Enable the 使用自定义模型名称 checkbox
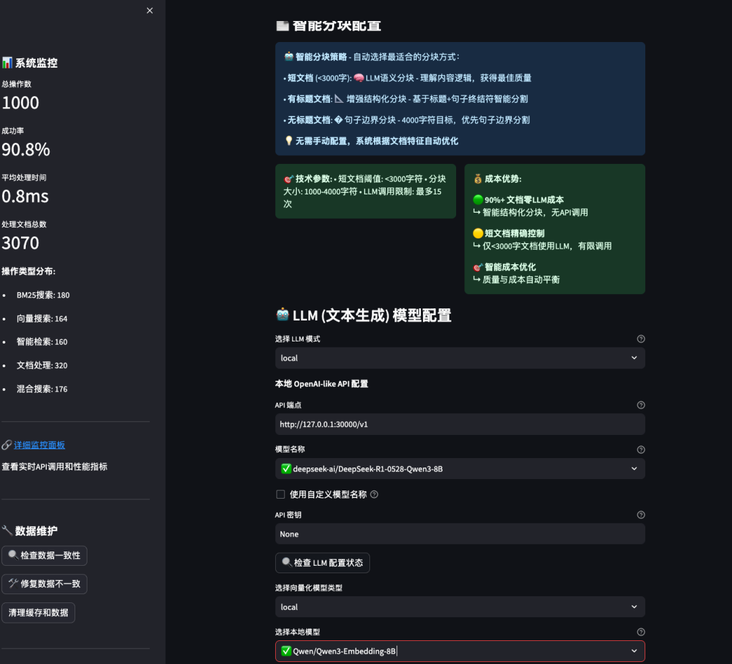Image resolution: width=732 pixels, height=664 pixels. 280,494
